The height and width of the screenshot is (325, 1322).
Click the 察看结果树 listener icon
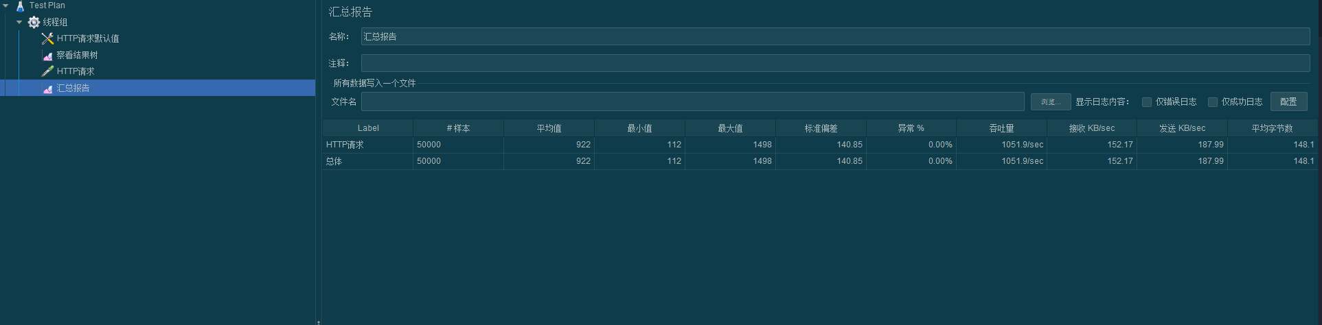47,56
